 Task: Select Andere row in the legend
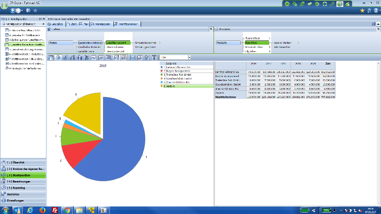pyautogui.click(x=186, y=86)
